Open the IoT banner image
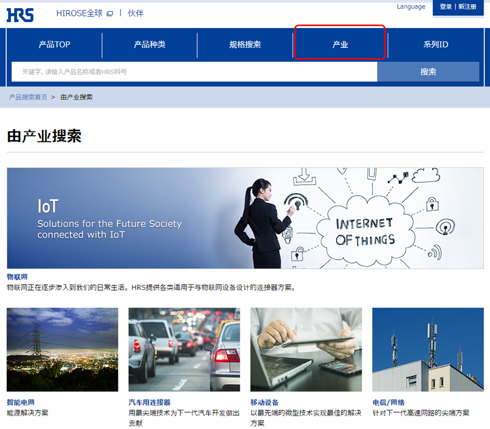490x429 pixels. pos(245,218)
